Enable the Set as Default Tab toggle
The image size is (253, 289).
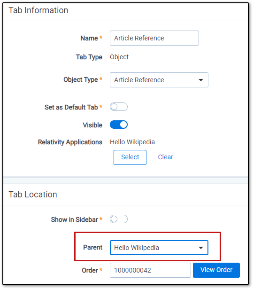pos(119,107)
